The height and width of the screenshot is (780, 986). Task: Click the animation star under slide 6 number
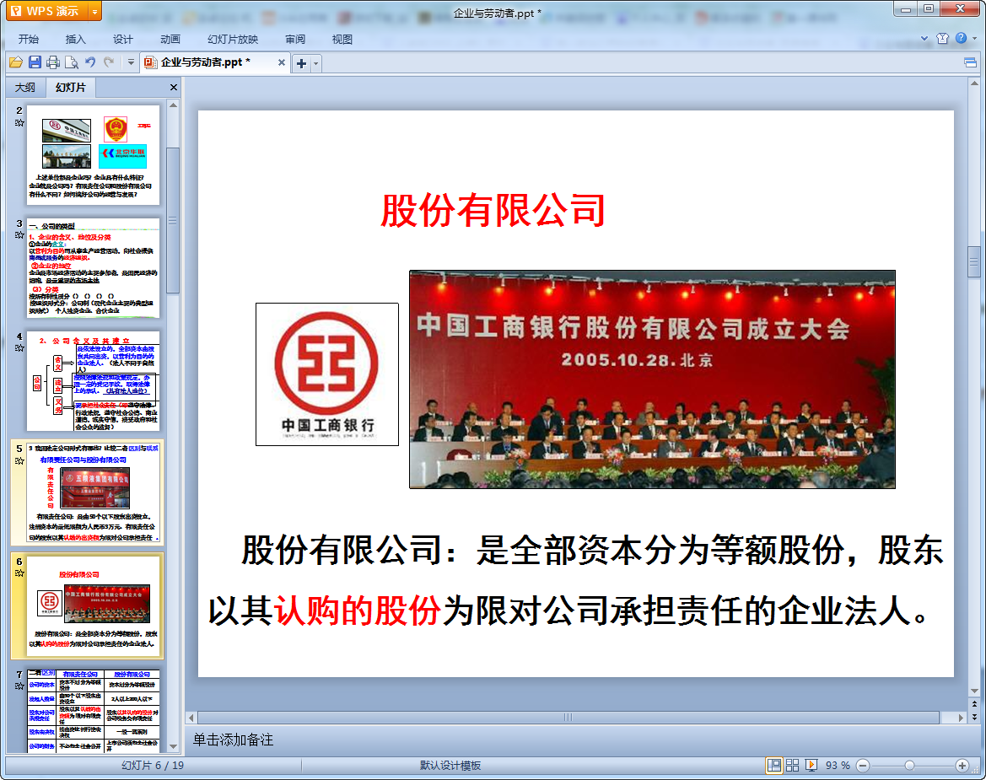point(19,573)
